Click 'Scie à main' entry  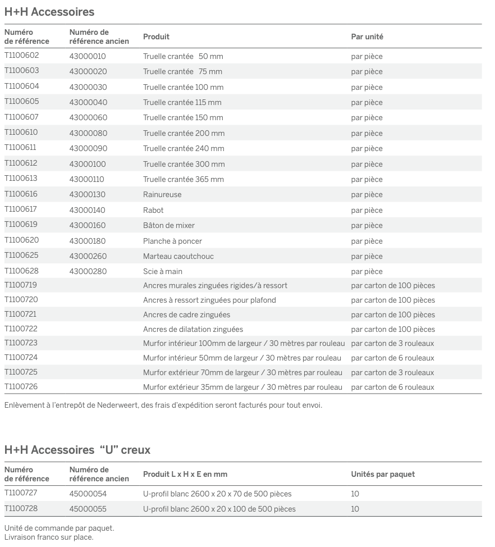162,271
